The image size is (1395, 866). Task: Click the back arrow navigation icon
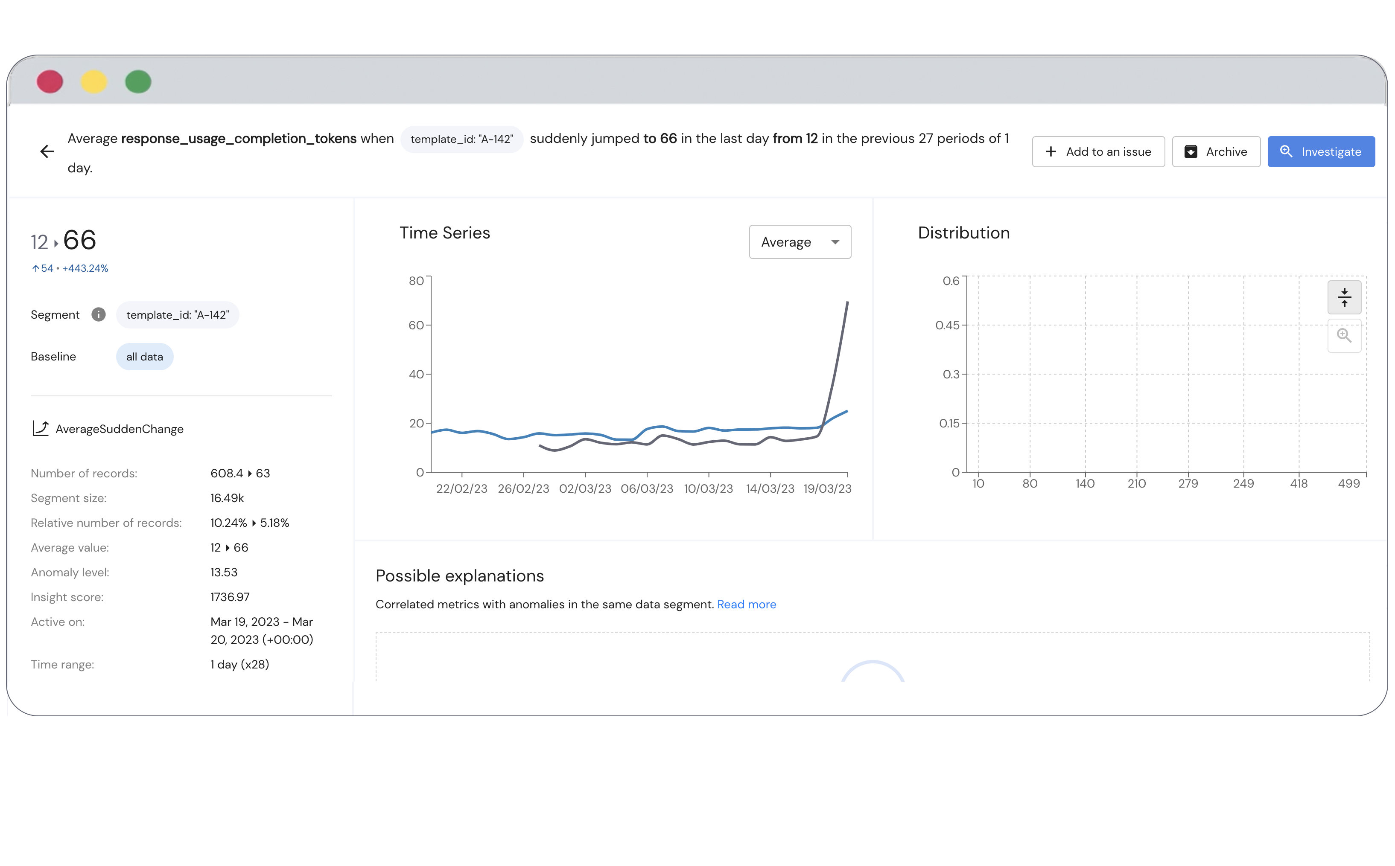pyautogui.click(x=47, y=151)
